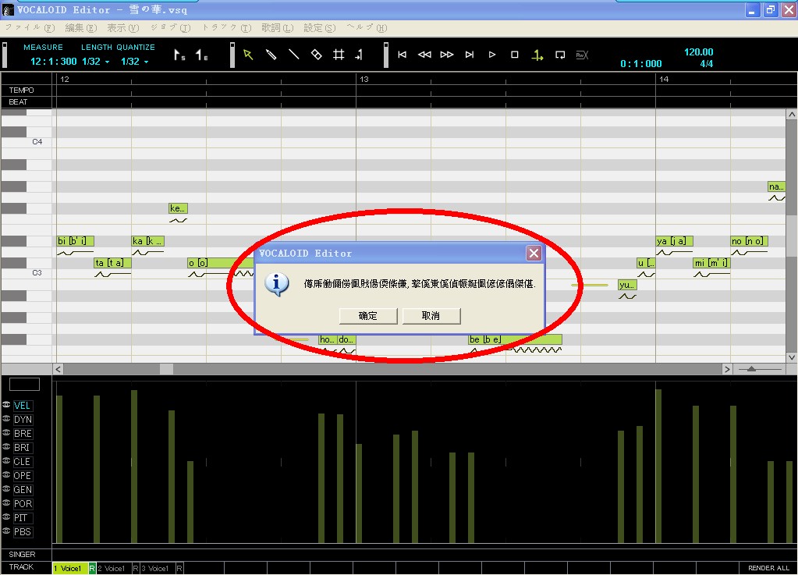Confirm the dialog with 确定
Screen dimensions: 798x575
368,315
